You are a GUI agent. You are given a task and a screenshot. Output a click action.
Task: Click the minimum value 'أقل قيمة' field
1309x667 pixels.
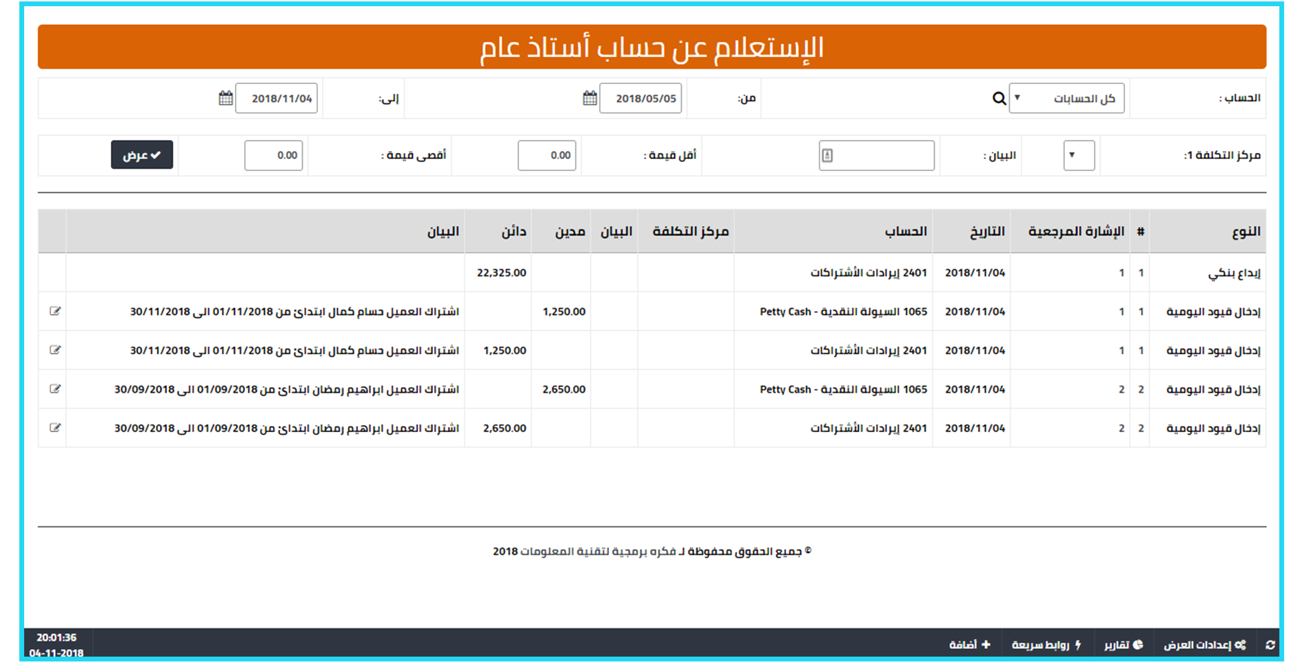pyautogui.click(x=547, y=155)
